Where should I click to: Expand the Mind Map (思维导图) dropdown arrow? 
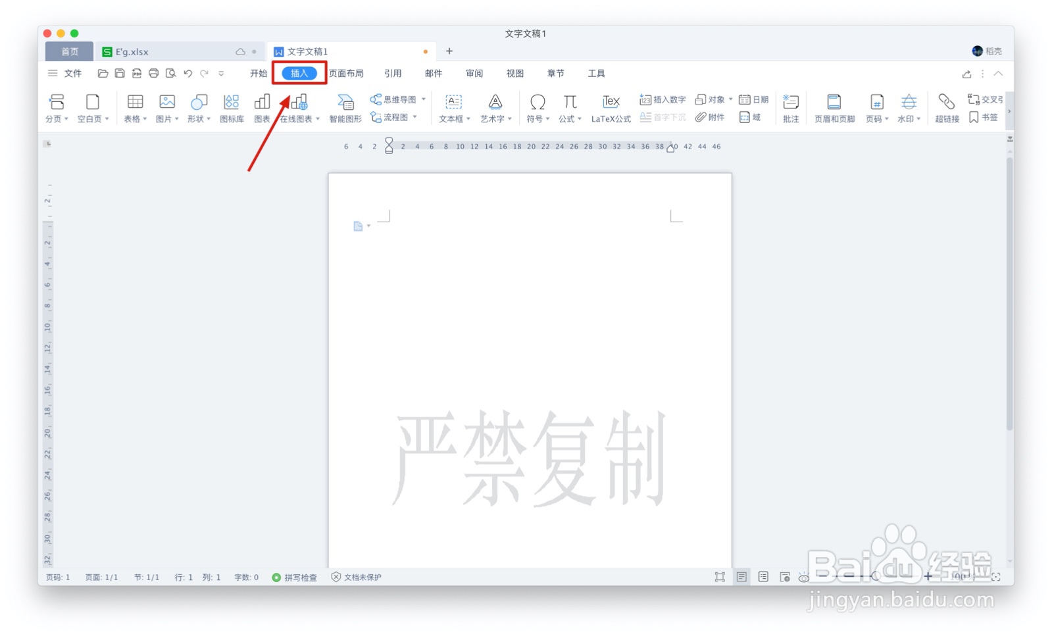coord(423,99)
